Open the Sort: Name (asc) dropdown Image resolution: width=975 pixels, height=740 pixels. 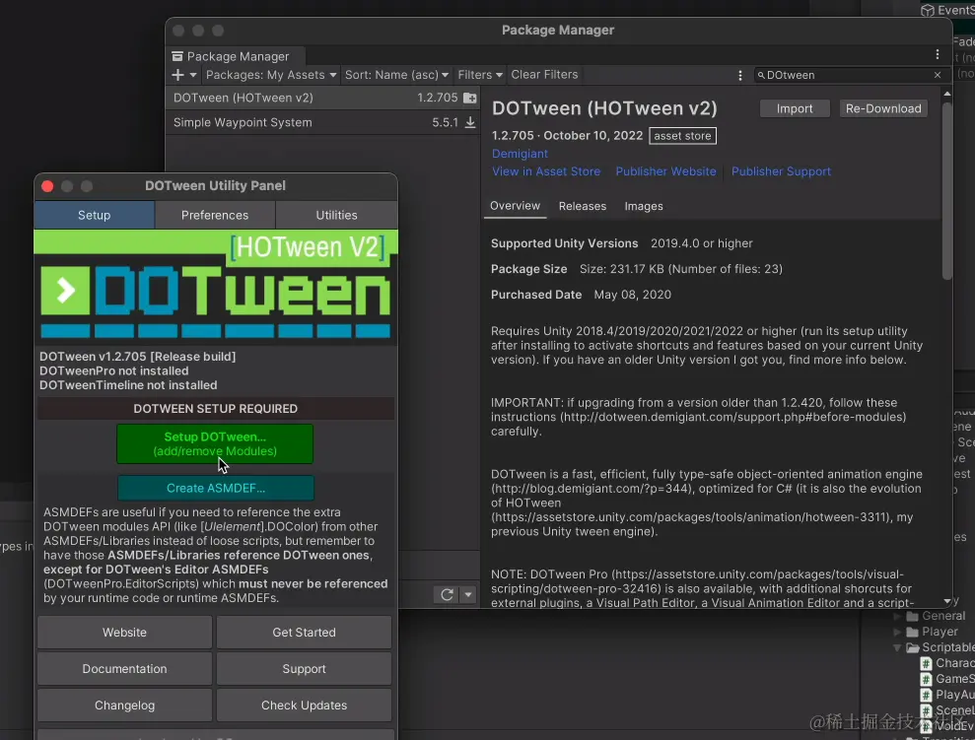coord(396,75)
